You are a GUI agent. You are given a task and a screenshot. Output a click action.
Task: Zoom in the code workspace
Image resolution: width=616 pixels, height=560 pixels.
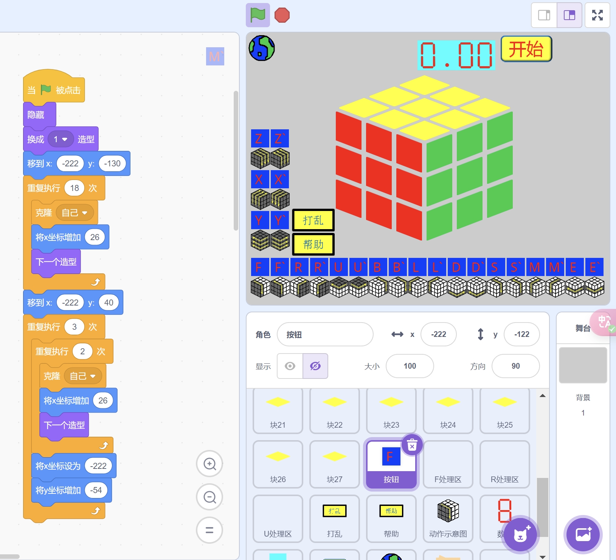point(209,464)
